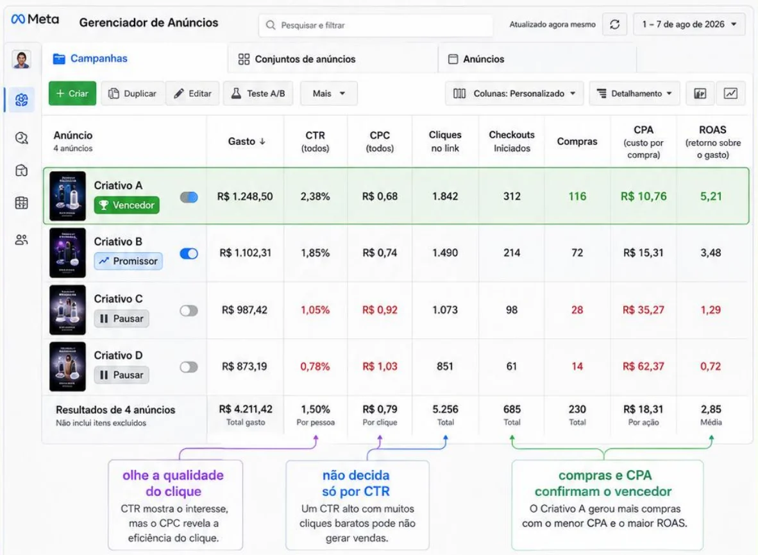Click the Gasto sort arrow
This screenshot has width=758, height=555.
click(x=262, y=141)
